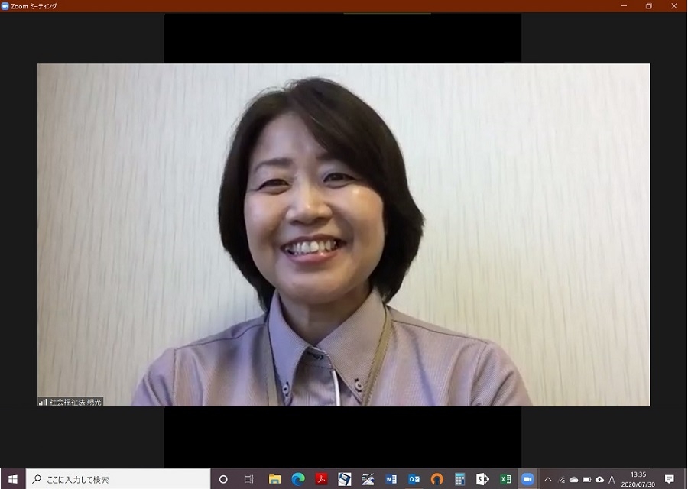Click the clock showing 13:35
Image resolution: width=688 pixels, height=489 pixels.
point(637,479)
